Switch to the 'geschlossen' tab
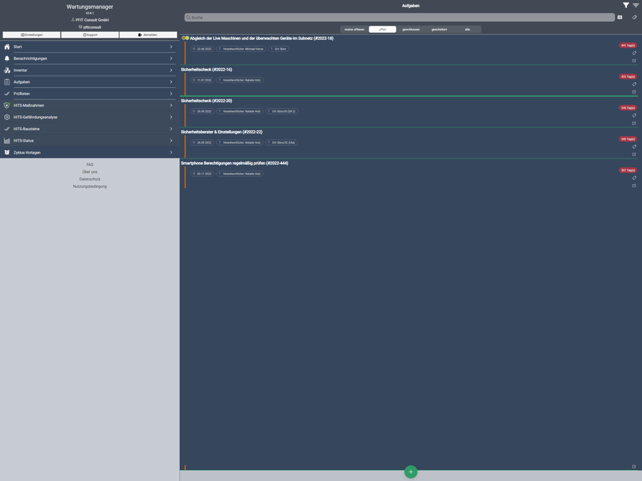This screenshot has width=642, height=481. coord(411,30)
